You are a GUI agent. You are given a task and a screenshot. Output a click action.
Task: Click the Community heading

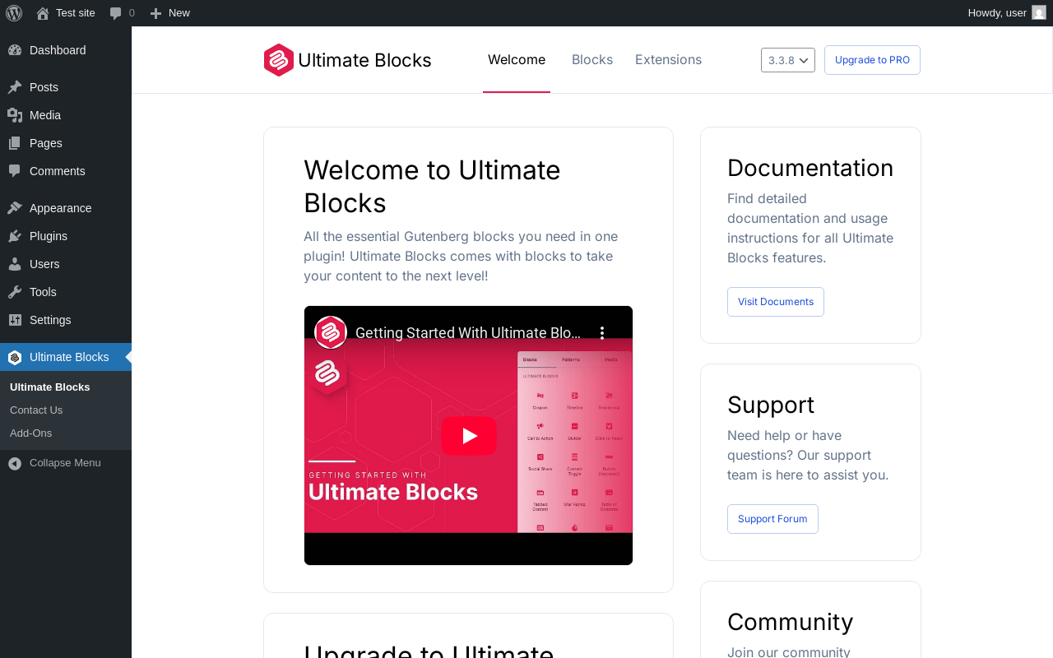[791, 622]
